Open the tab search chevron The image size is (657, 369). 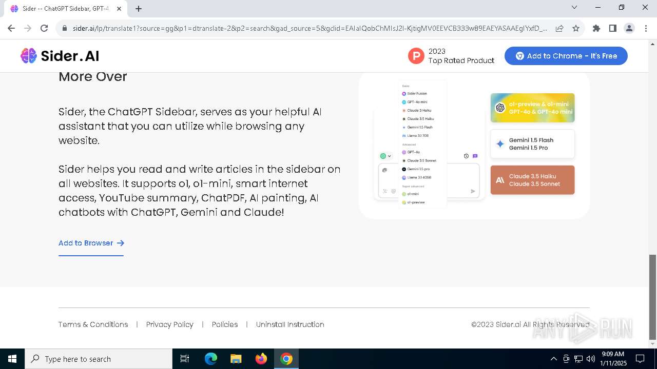[x=574, y=7]
